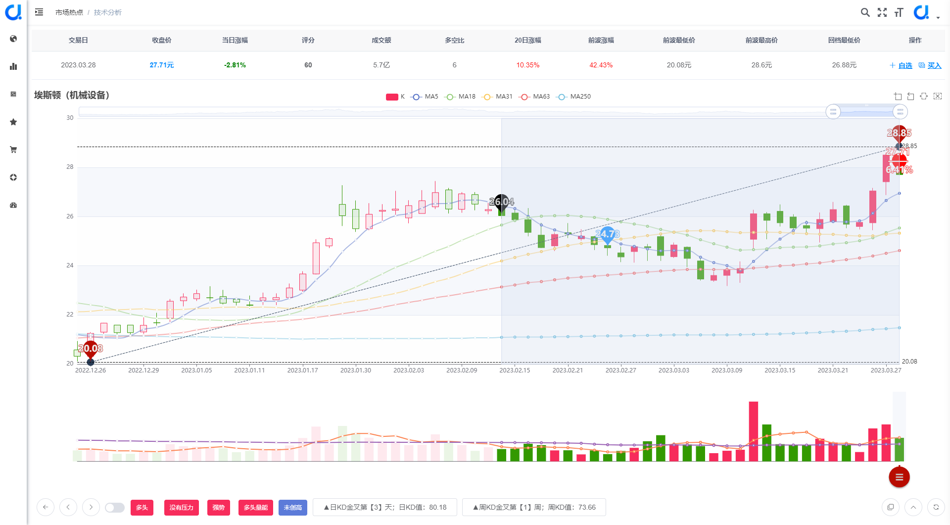The height and width of the screenshot is (525, 950).
Task: Open the monitor chart sidebar icon
Action: [x=13, y=94]
